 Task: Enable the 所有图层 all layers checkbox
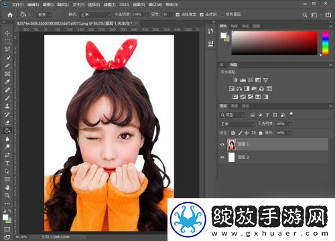tap(222, 15)
